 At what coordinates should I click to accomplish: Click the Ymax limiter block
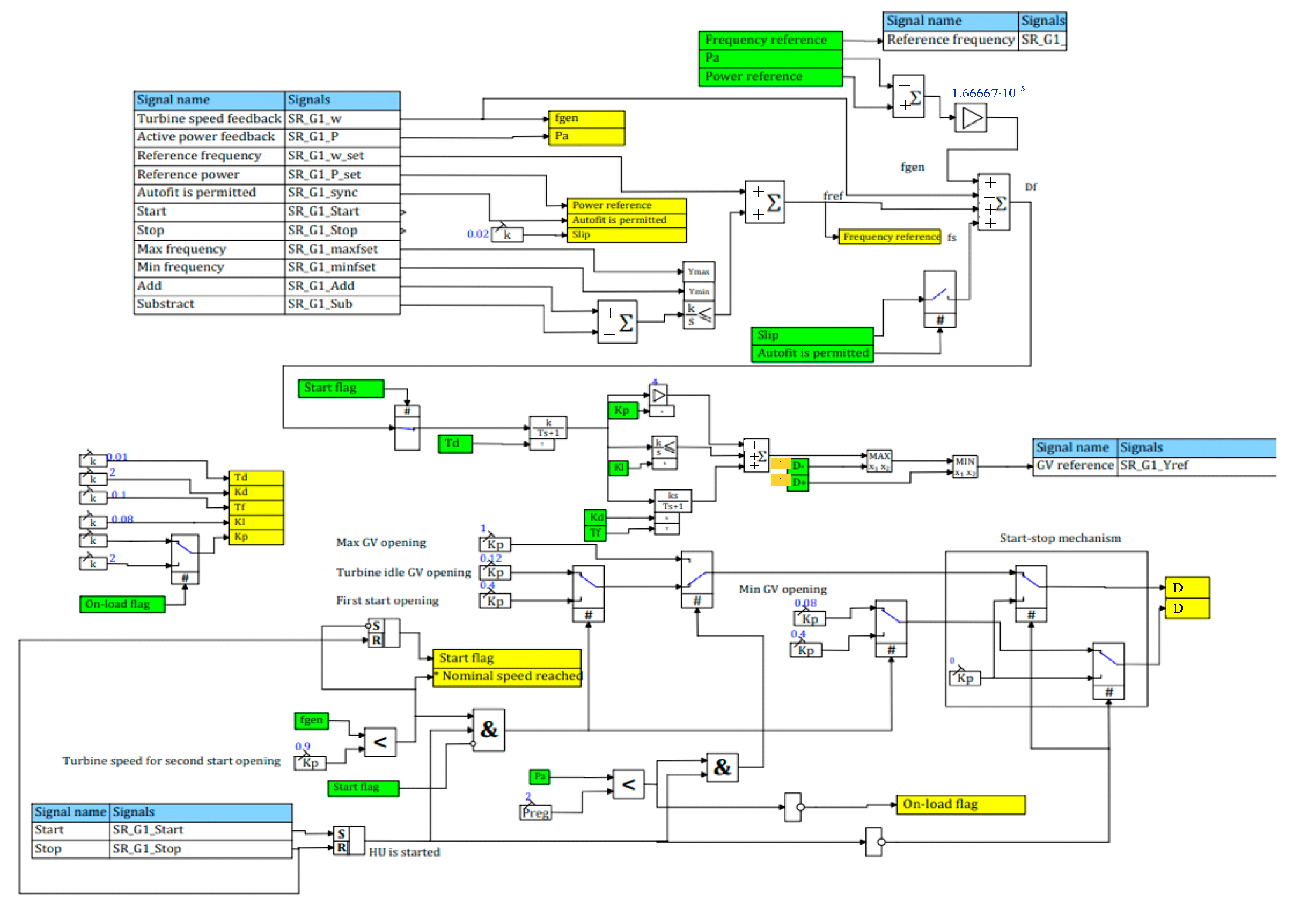(699, 272)
